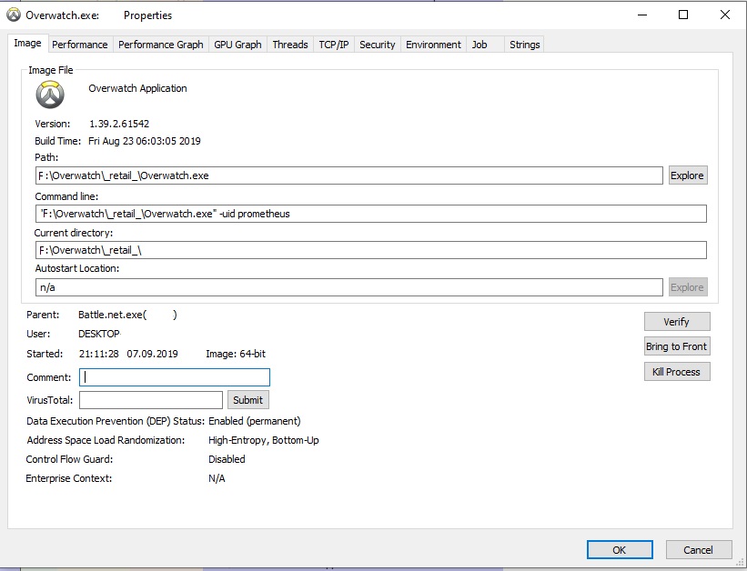Screen dimensions: 747x571
Task: Click Enterprise Context N/A value
Action: tap(217, 478)
